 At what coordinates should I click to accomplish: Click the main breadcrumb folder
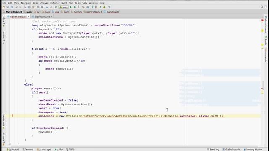coord(46,12)
